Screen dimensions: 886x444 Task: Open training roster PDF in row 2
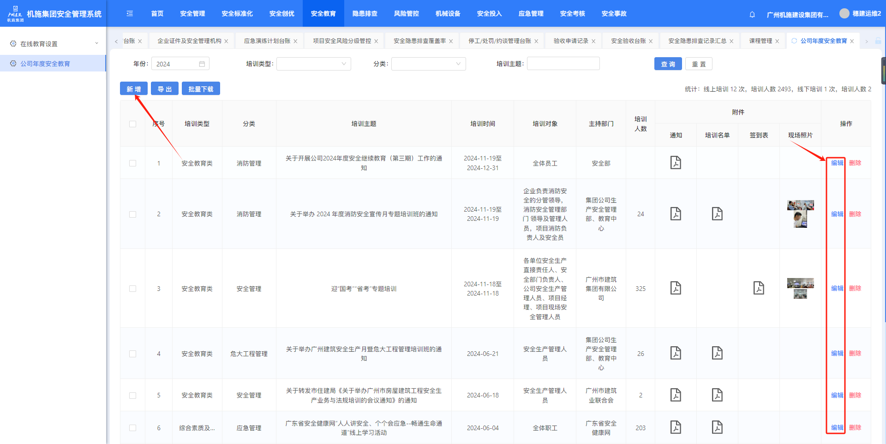click(x=717, y=214)
